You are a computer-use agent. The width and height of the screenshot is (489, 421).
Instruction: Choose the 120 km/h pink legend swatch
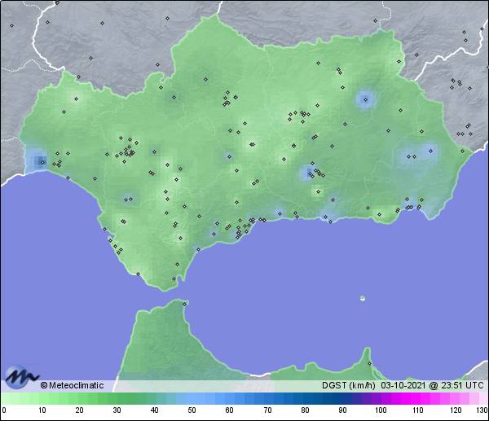(455, 399)
